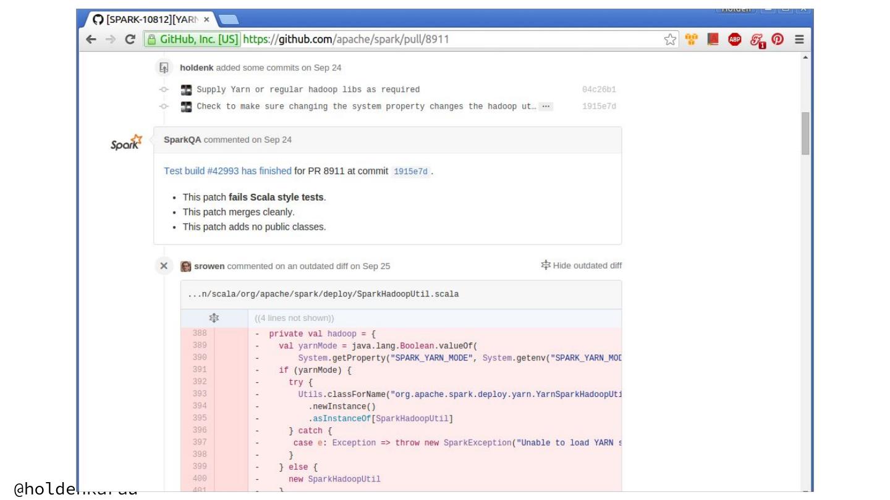Reload the page with the refresh icon
The height and width of the screenshot is (500, 890).
[130, 40]
